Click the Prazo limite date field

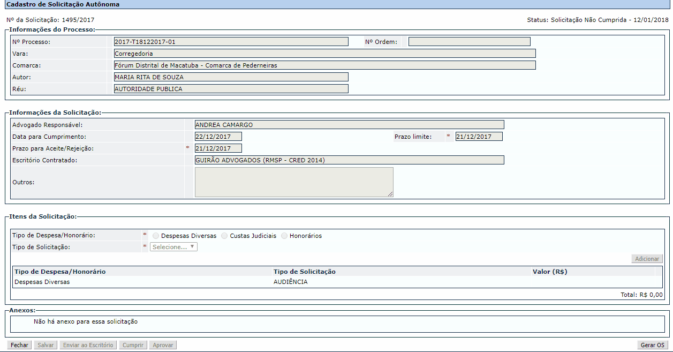click(479, 137)
